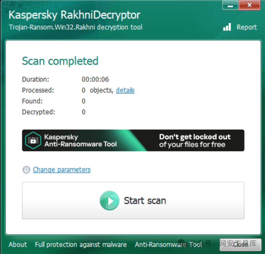The height and width of the screenshot is (254, 265).
Task: Click the Start scan label text
Action: 145,201
